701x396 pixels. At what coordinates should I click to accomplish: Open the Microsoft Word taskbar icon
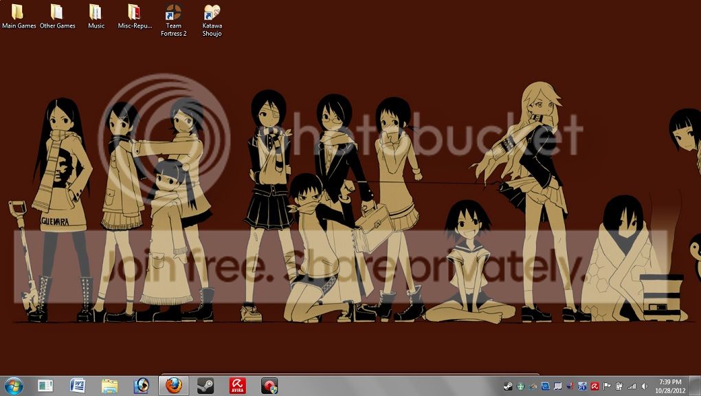point(78,386)
